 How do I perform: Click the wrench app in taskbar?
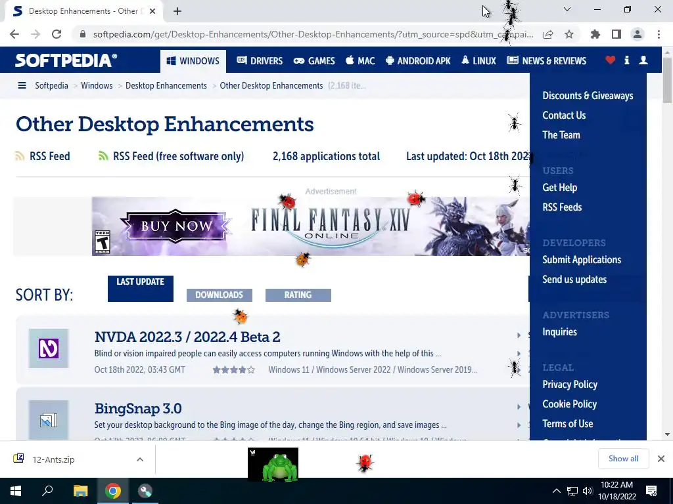pyautogui.click(x=145, y=491)
